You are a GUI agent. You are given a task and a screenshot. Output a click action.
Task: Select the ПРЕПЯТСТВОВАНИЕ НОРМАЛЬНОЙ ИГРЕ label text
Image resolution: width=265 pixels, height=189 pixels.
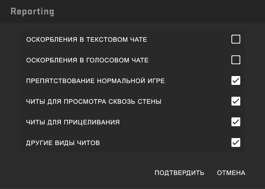95,81
